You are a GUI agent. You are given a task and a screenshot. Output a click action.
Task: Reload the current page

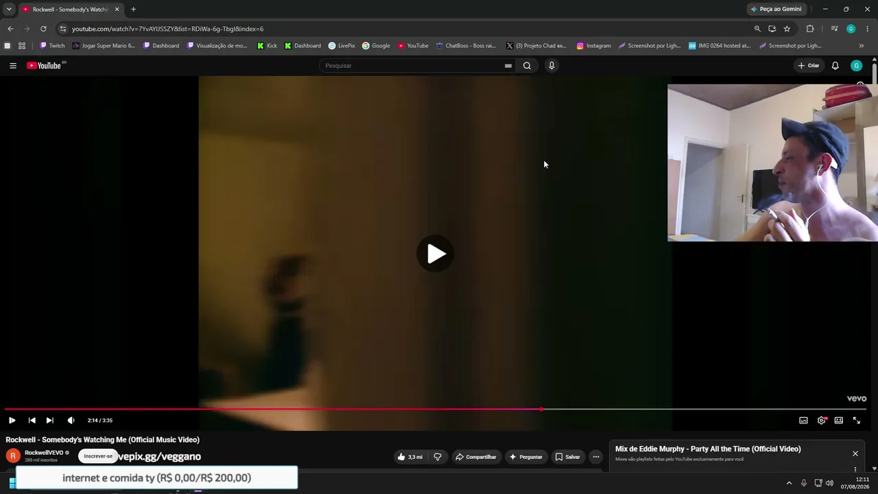(43, 29)
